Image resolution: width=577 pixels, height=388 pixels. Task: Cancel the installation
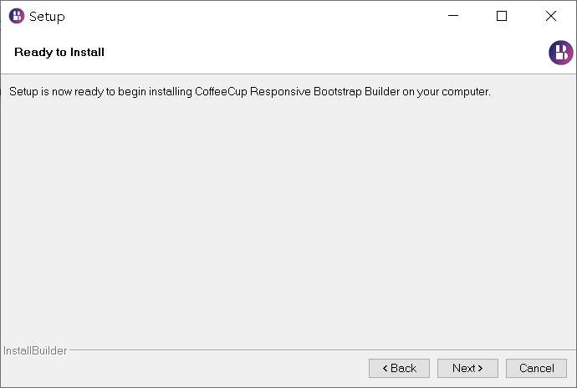click(536, 368)
